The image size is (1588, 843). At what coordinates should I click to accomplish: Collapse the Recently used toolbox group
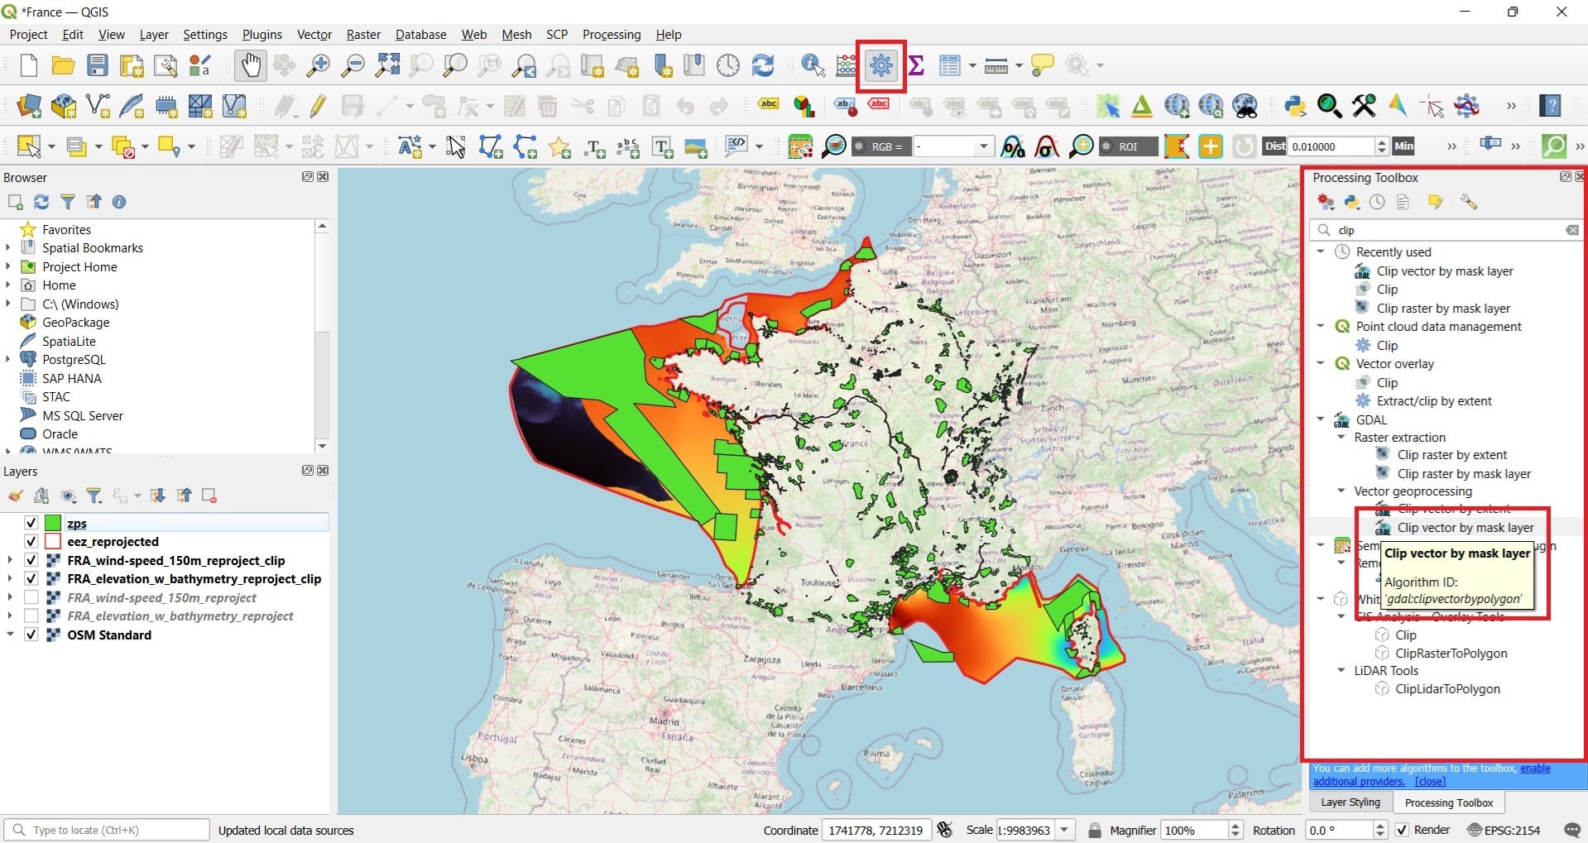click(1321, 251)
